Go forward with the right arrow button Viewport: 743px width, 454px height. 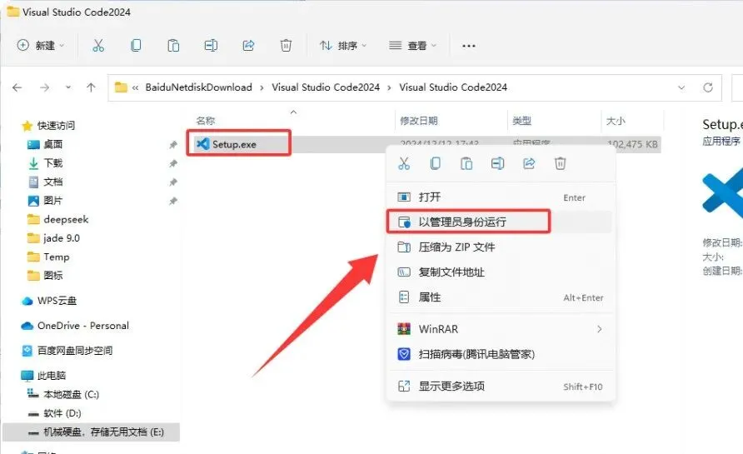44,87
